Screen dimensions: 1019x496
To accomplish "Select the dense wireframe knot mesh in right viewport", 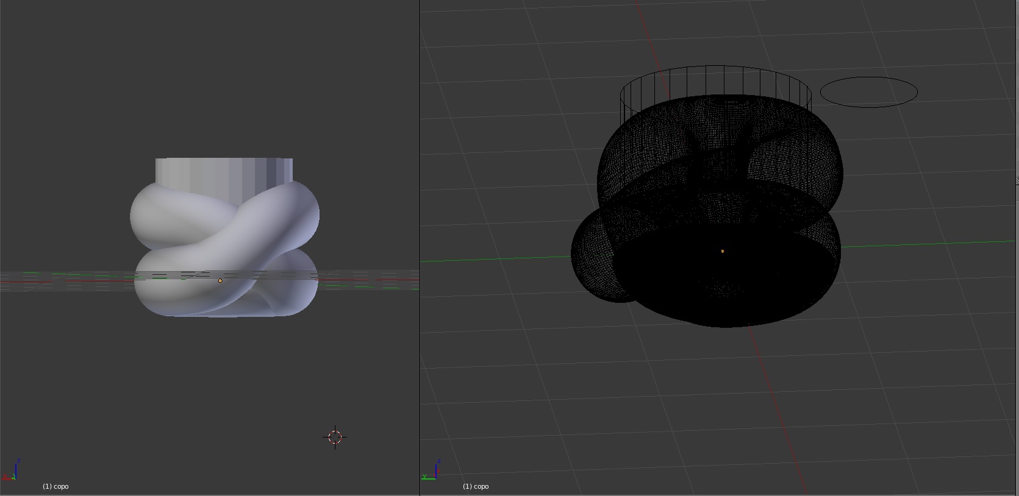I will tap(707, 211).
